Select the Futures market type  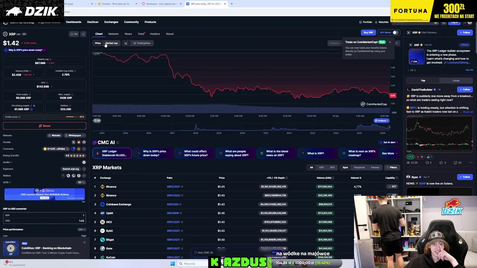(375, 167)
